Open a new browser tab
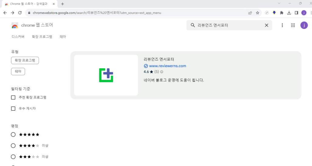Viewport: 312px width, 166px height. pyautogui.click(x=62, y=4)
